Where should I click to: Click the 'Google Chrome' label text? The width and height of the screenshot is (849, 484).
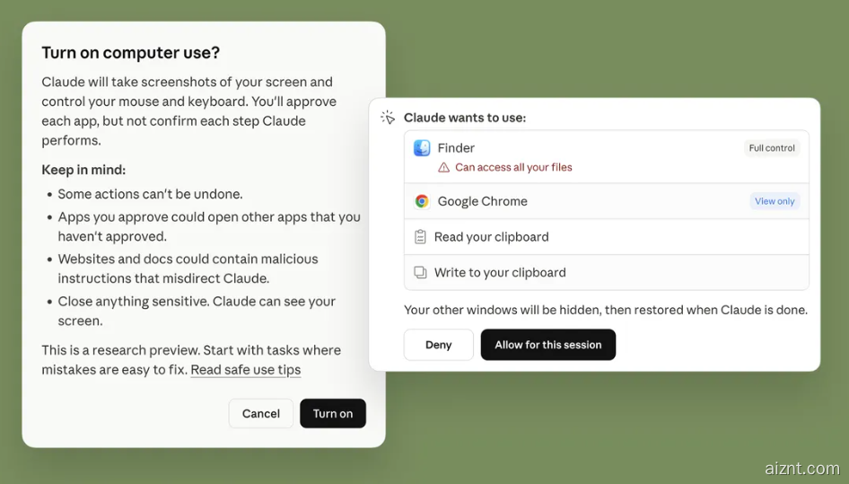[x=482, y=202]
